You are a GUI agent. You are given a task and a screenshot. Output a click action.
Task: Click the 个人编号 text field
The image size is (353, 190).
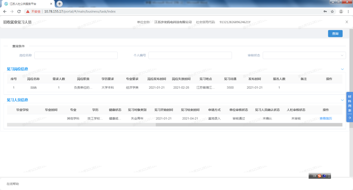(190, 55)
